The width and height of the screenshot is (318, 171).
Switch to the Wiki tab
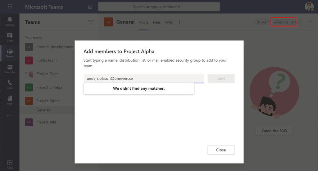tap(169, 22)
